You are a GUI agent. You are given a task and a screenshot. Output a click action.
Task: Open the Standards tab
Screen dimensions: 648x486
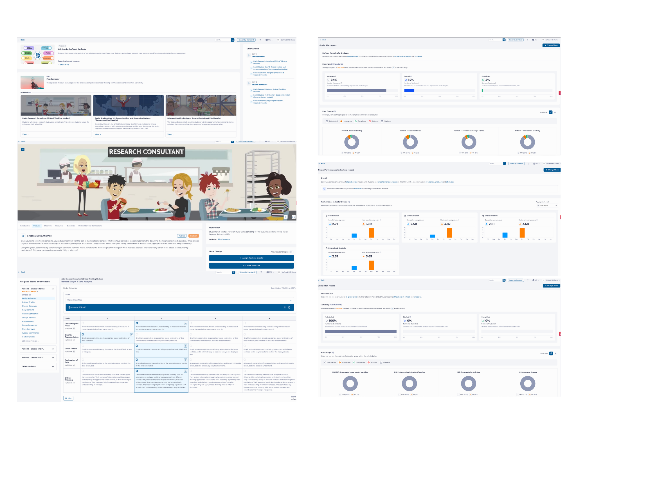tap(71, 226)
